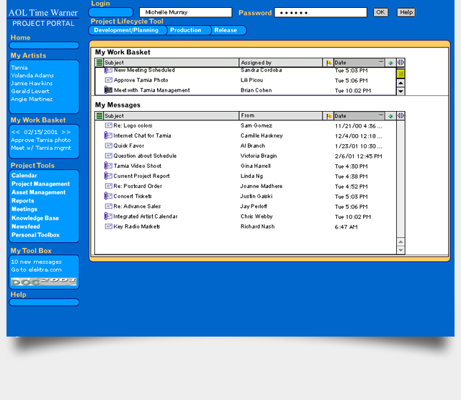Click envelope icon beside Re: Advance Sales
461x400 pixels.
(109, 206)
